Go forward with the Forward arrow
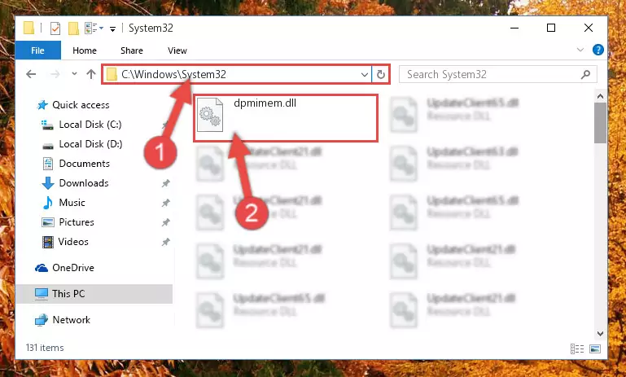The height and width of the screenshot is (377, 626). [x=55, y=74]
